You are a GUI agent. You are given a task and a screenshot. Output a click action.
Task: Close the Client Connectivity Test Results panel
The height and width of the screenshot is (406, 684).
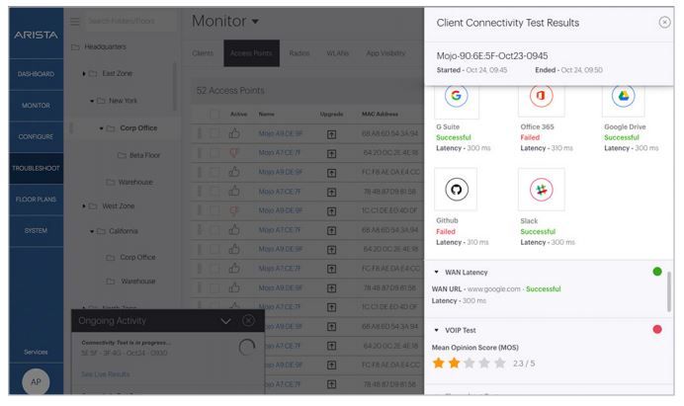tap(664, 23)
